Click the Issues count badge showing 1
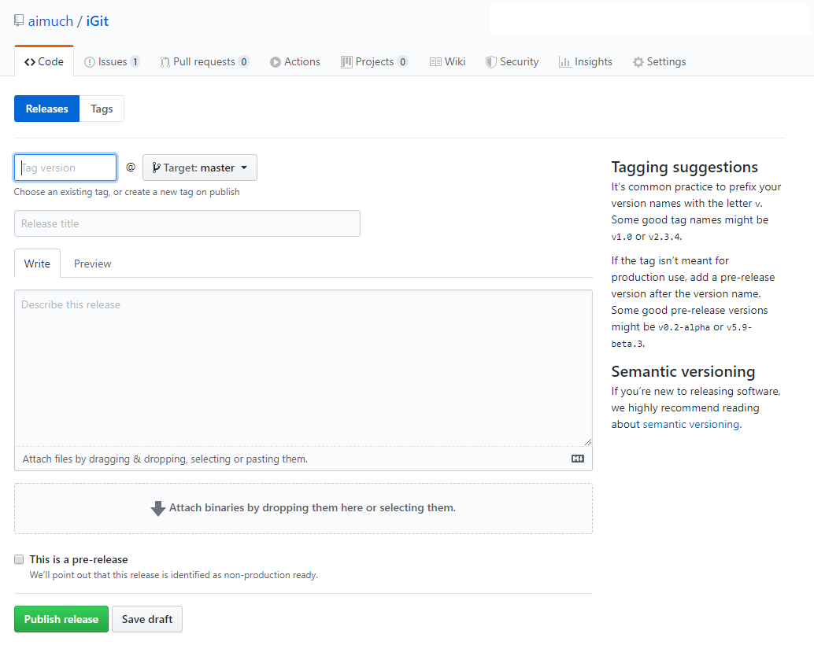The height and width of the screenshot is (645, 814). tap(135, 62)
